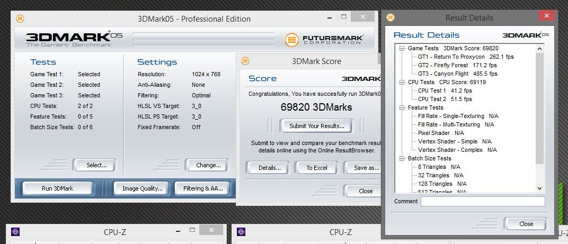
Task: Maximize the left CPU-Z window
Action: pos(192,230)
